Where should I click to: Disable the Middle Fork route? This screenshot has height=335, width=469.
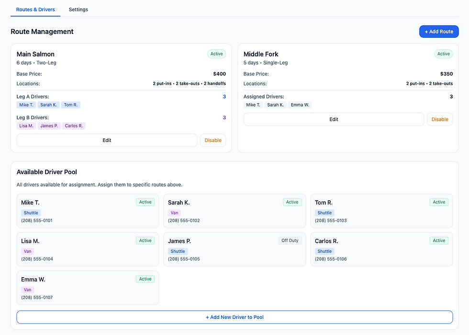click(440, 119)
